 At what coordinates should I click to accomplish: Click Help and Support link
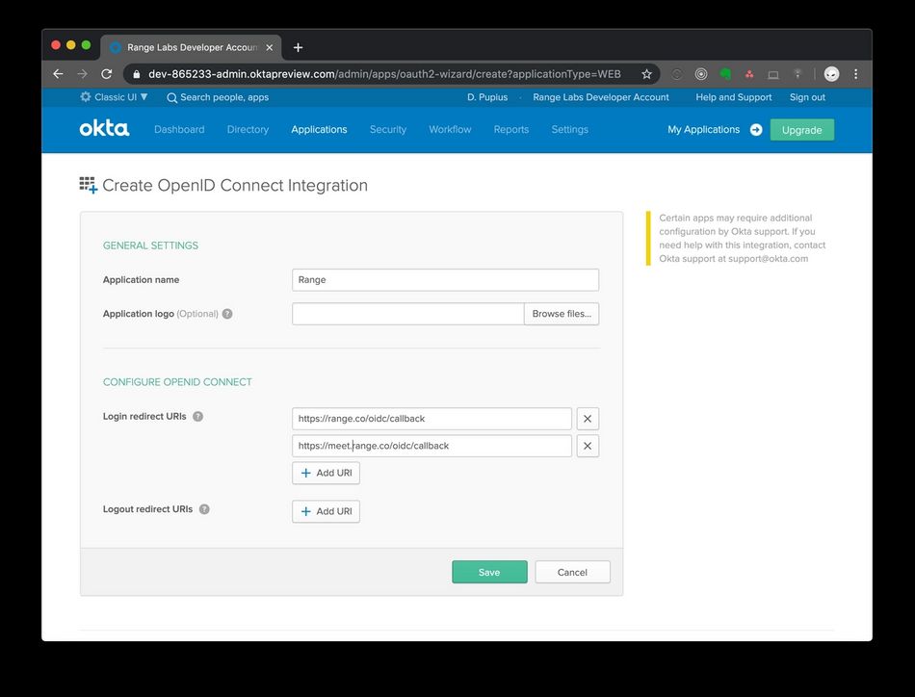[734, 97]
